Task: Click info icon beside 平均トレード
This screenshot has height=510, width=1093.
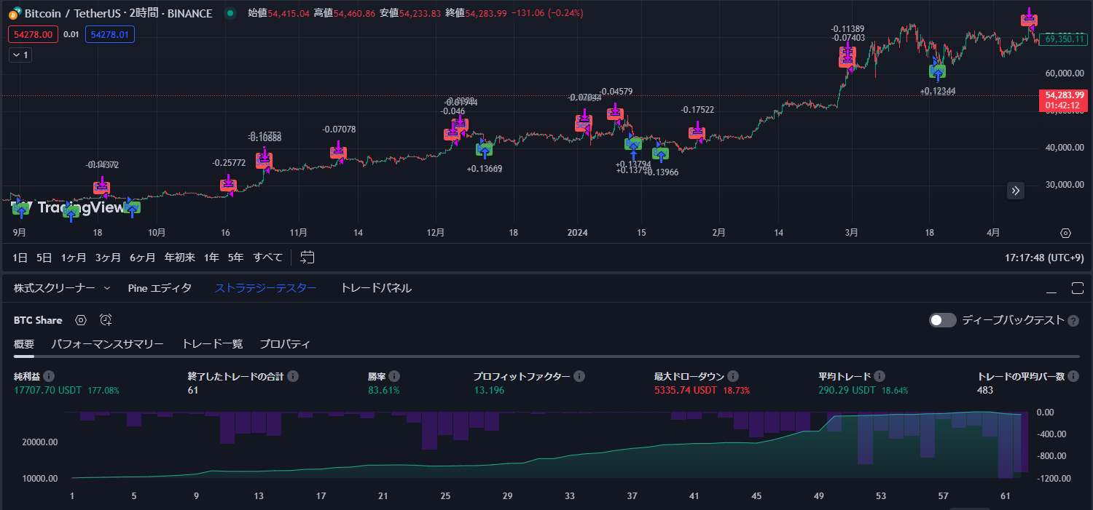Action: pyautogui.click(x=880, y=377)
